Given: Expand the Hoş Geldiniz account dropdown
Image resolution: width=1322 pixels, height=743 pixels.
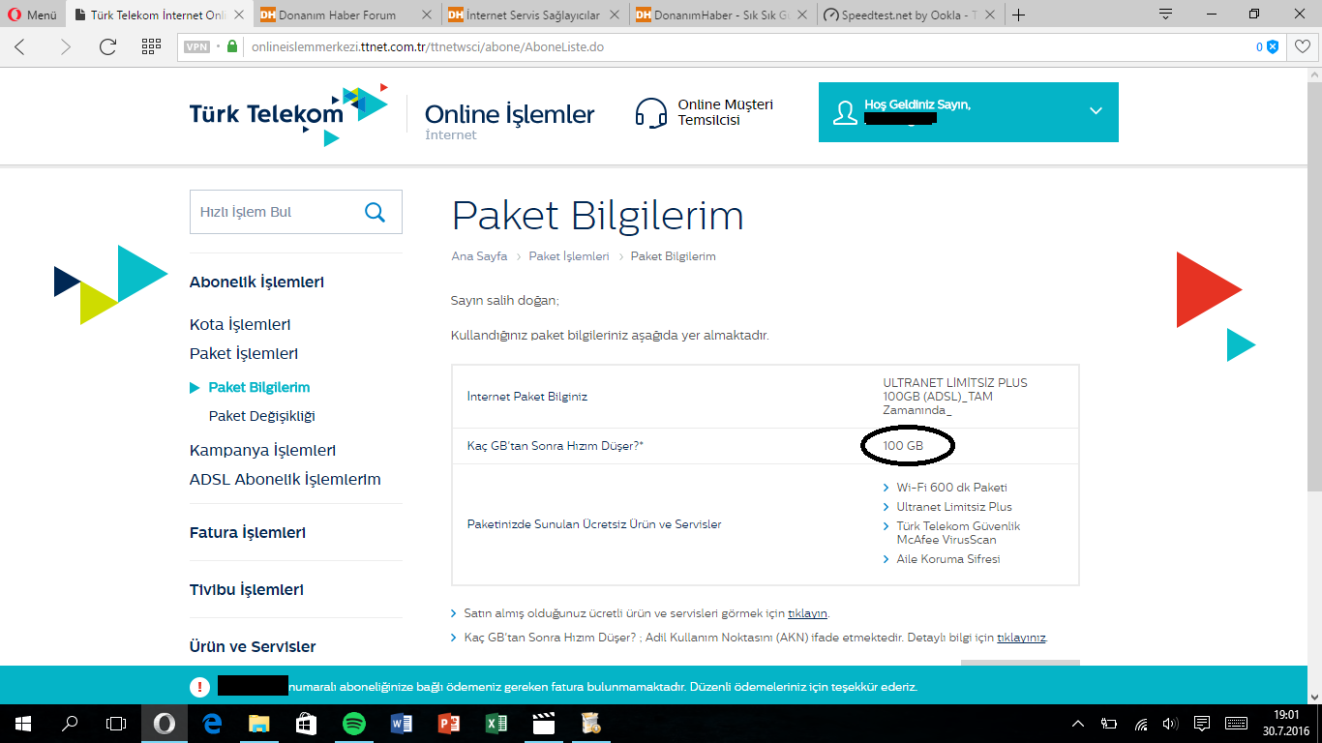Looking at the screenshot, I should click(1096, 111).
